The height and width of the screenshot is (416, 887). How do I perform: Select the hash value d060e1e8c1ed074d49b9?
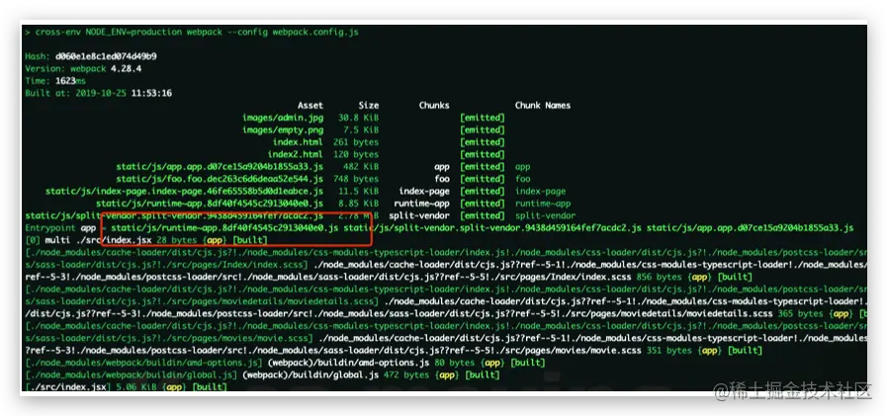106,56
